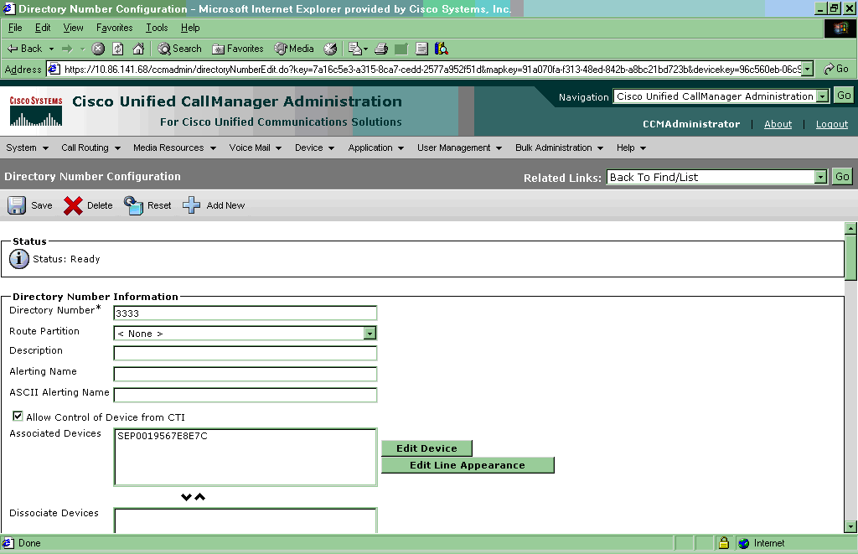Open the browser View menu

[74, 28]
